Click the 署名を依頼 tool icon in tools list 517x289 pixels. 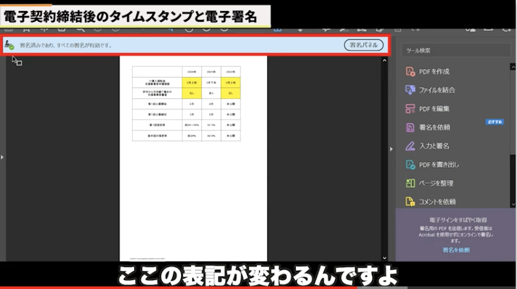[x=410, y=127]
